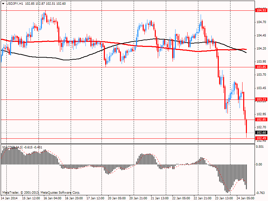This screenshot has width=268, height=201.
Task: Click the 102.95 price axis value
Action: coord(261,114)
